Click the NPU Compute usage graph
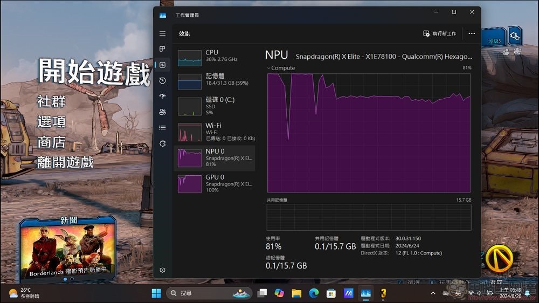The height and width of the screenshot is (303, 539). click(369, 133)
